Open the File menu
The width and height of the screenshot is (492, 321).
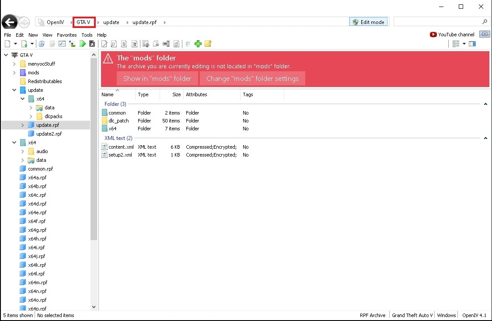point(7,35)
